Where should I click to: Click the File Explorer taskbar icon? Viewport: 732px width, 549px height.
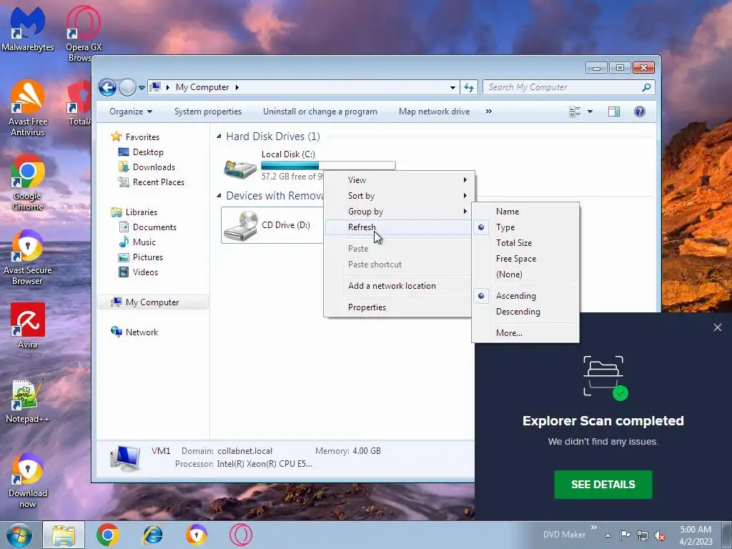click(x=64, y=535)
